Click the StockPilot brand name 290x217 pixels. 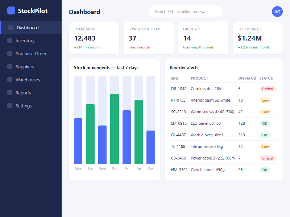pyautogui.click(x=33, y=11)
